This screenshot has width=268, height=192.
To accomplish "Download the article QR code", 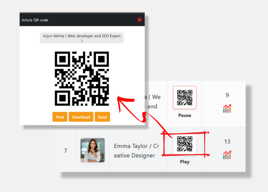I will [x=81, y=117].
